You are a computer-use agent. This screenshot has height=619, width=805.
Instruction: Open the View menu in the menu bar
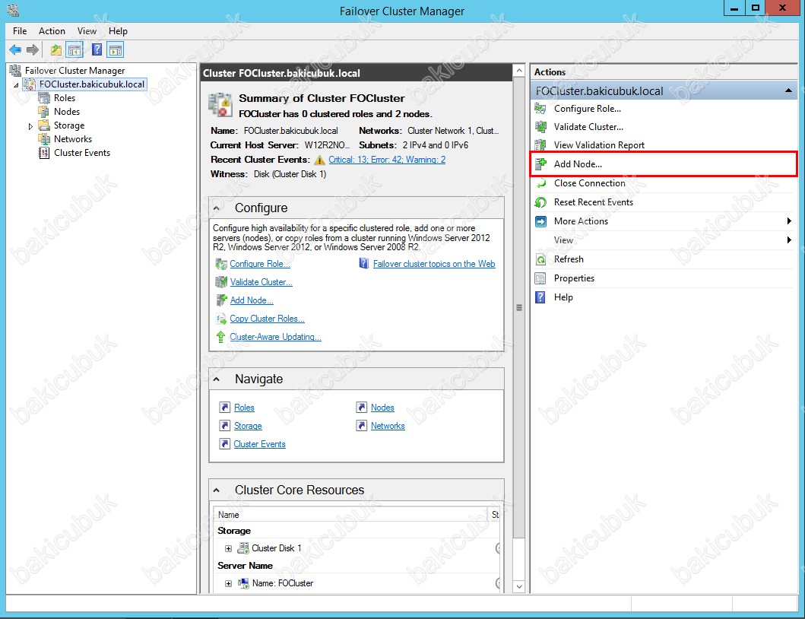[87, 31]
